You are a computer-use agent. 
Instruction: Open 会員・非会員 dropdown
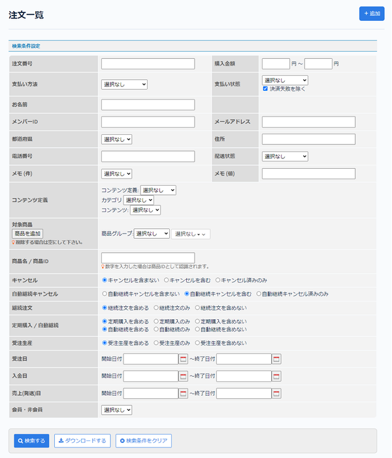[x=117, y=410]
